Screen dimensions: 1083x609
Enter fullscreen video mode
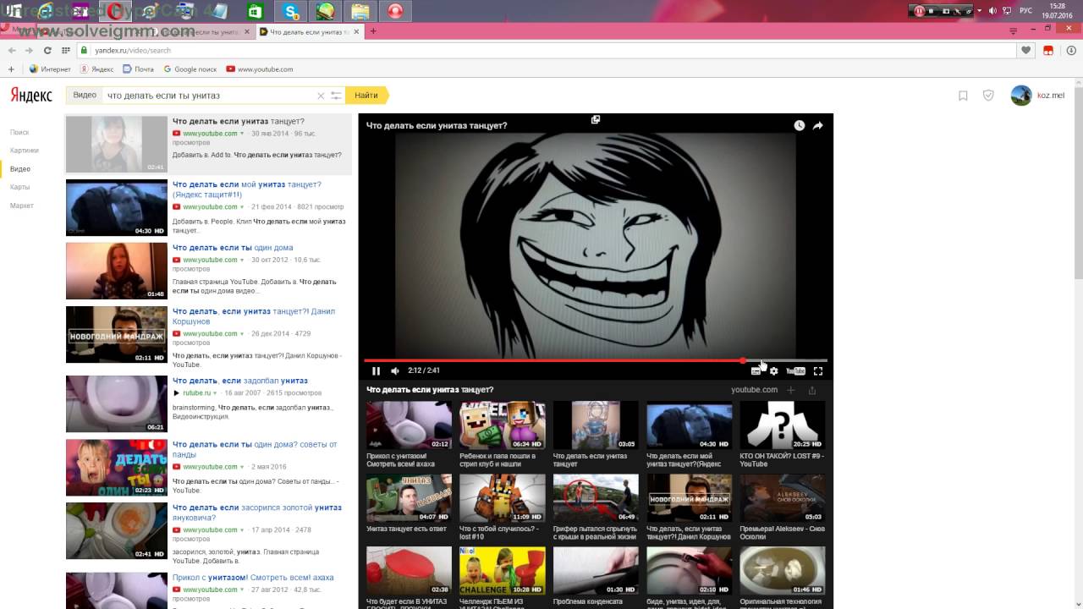[x=818, y=371]
